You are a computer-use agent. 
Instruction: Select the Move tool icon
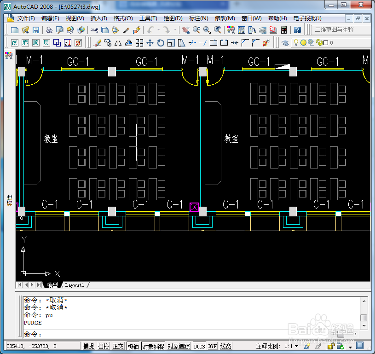[x=150, y=43]
